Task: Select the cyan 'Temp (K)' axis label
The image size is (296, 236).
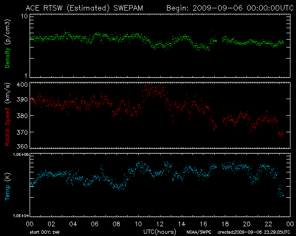Action: tap(7, 187)
